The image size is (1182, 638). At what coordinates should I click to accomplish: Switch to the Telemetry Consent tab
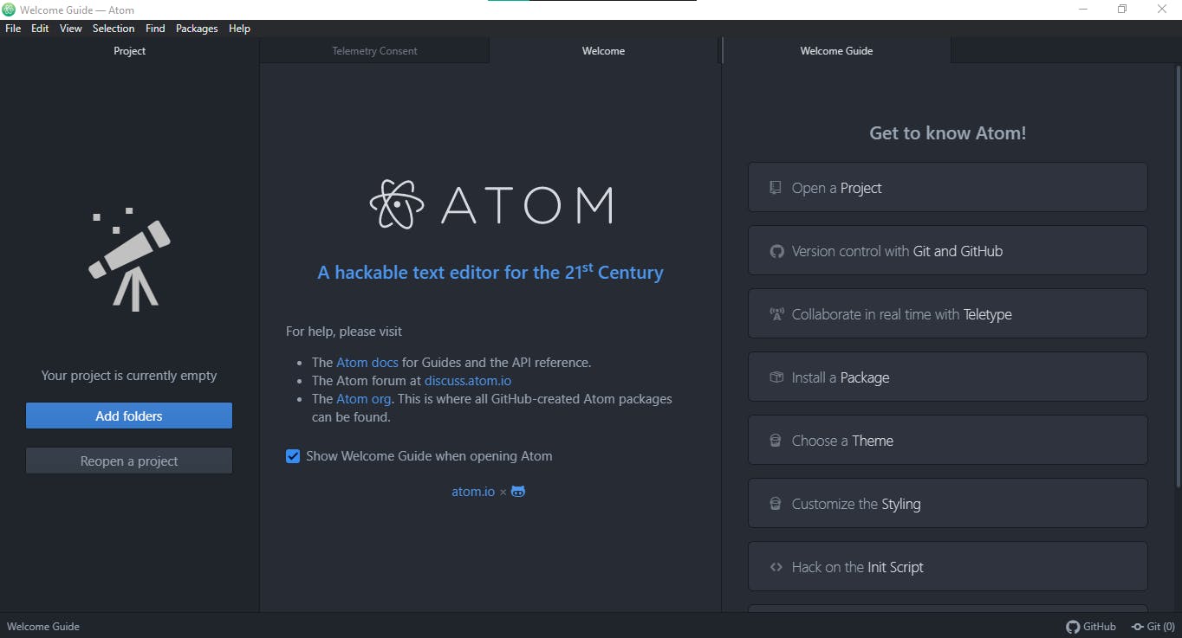[374, 51]
